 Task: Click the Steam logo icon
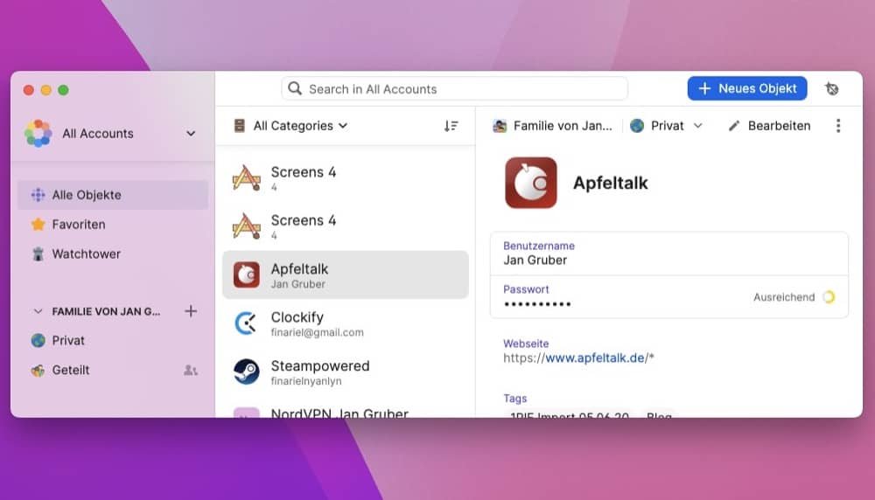point(246,372)
